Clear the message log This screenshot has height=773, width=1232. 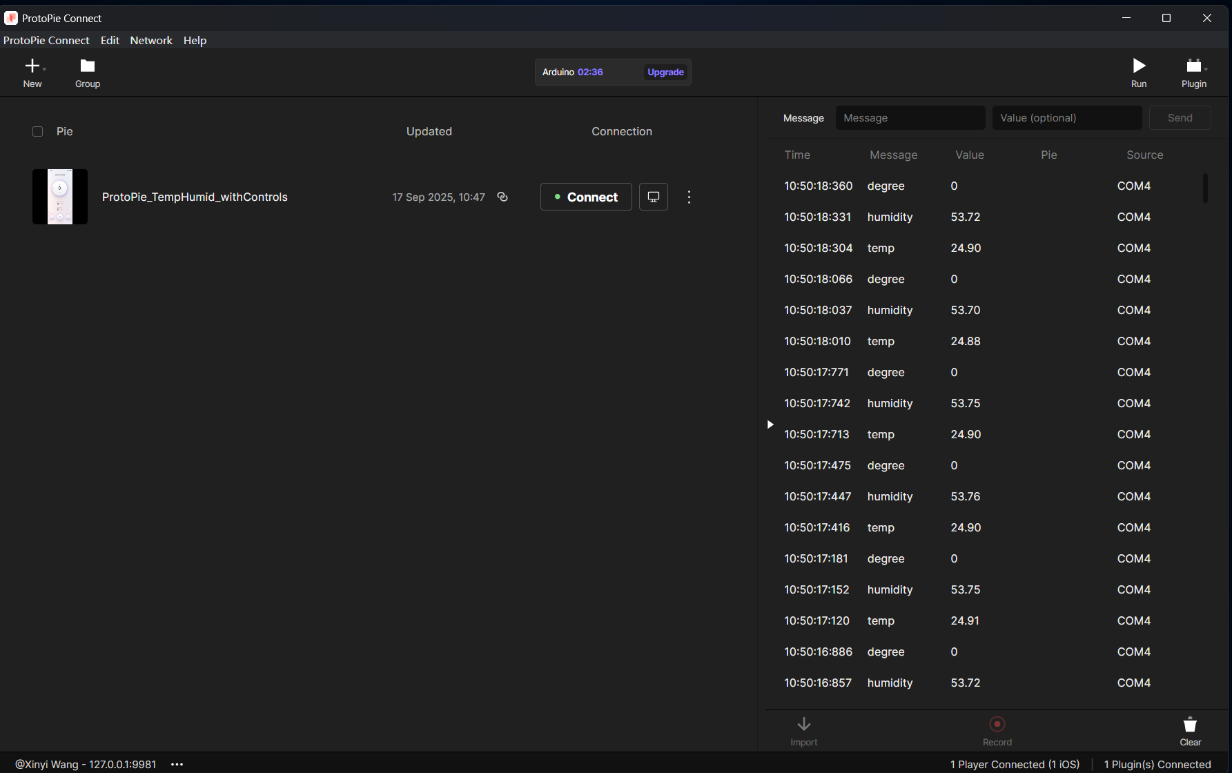(1190, 725)
